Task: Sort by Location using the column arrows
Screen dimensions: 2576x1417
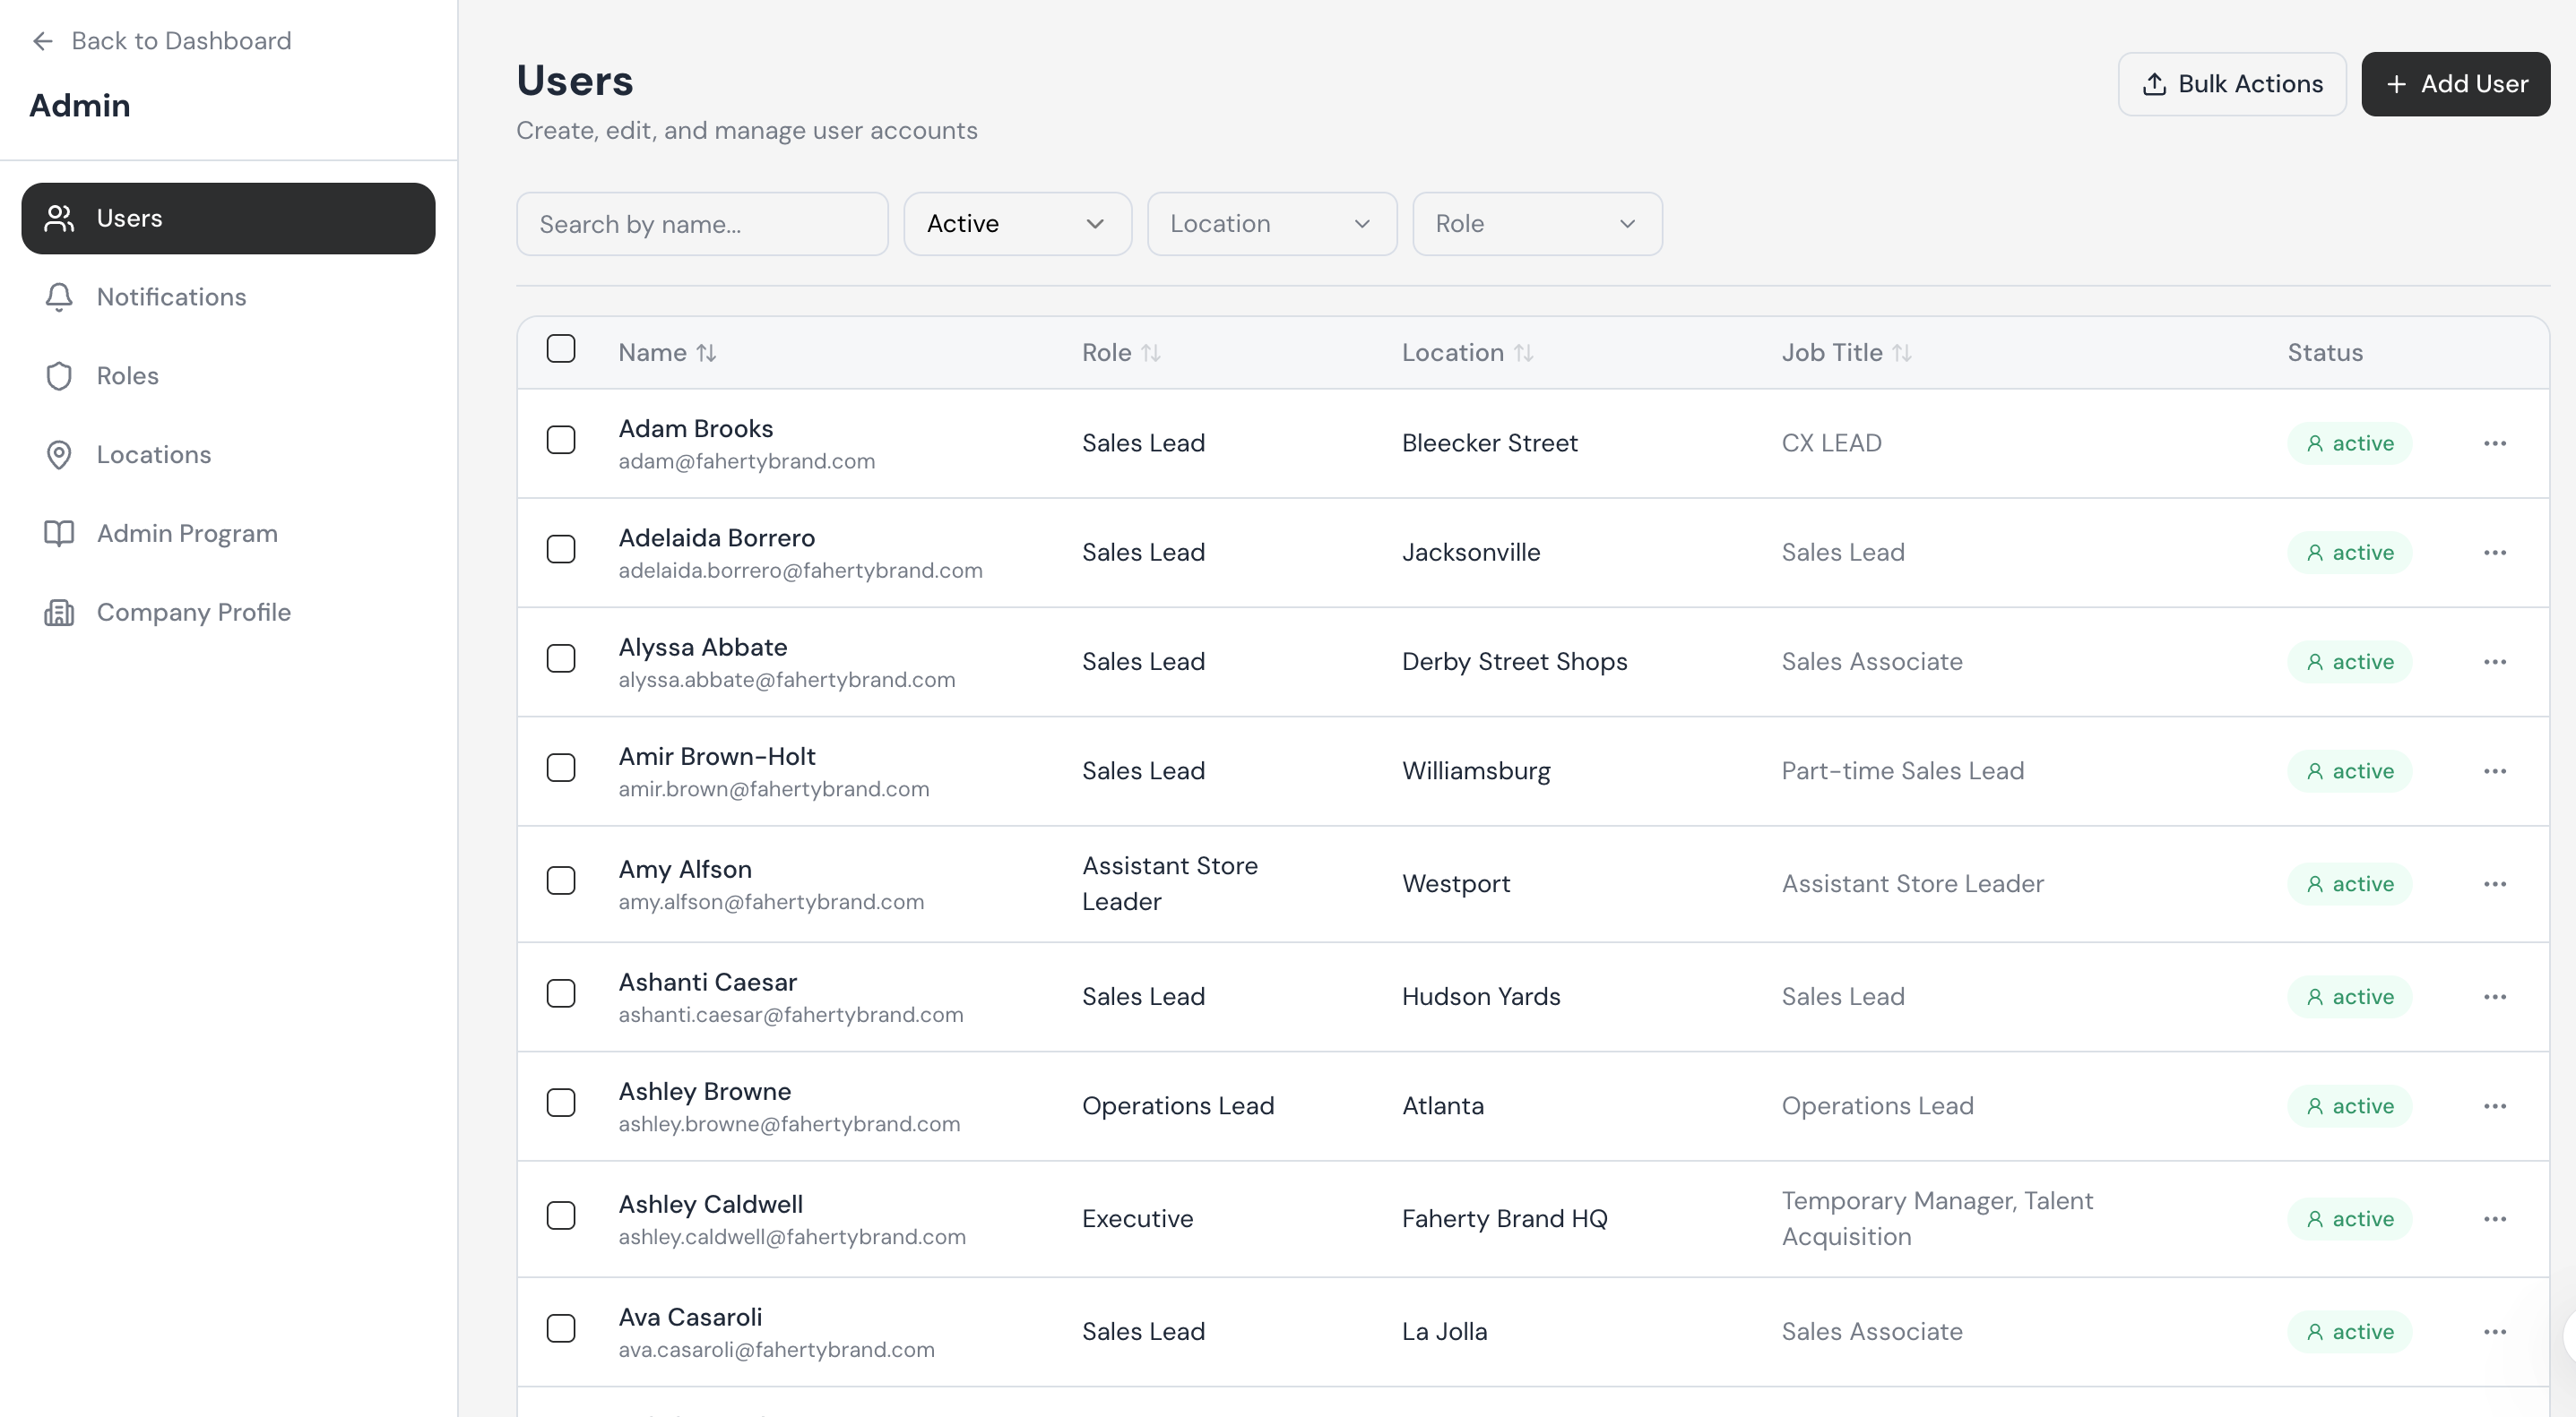Action: [x=1523, y=353]
